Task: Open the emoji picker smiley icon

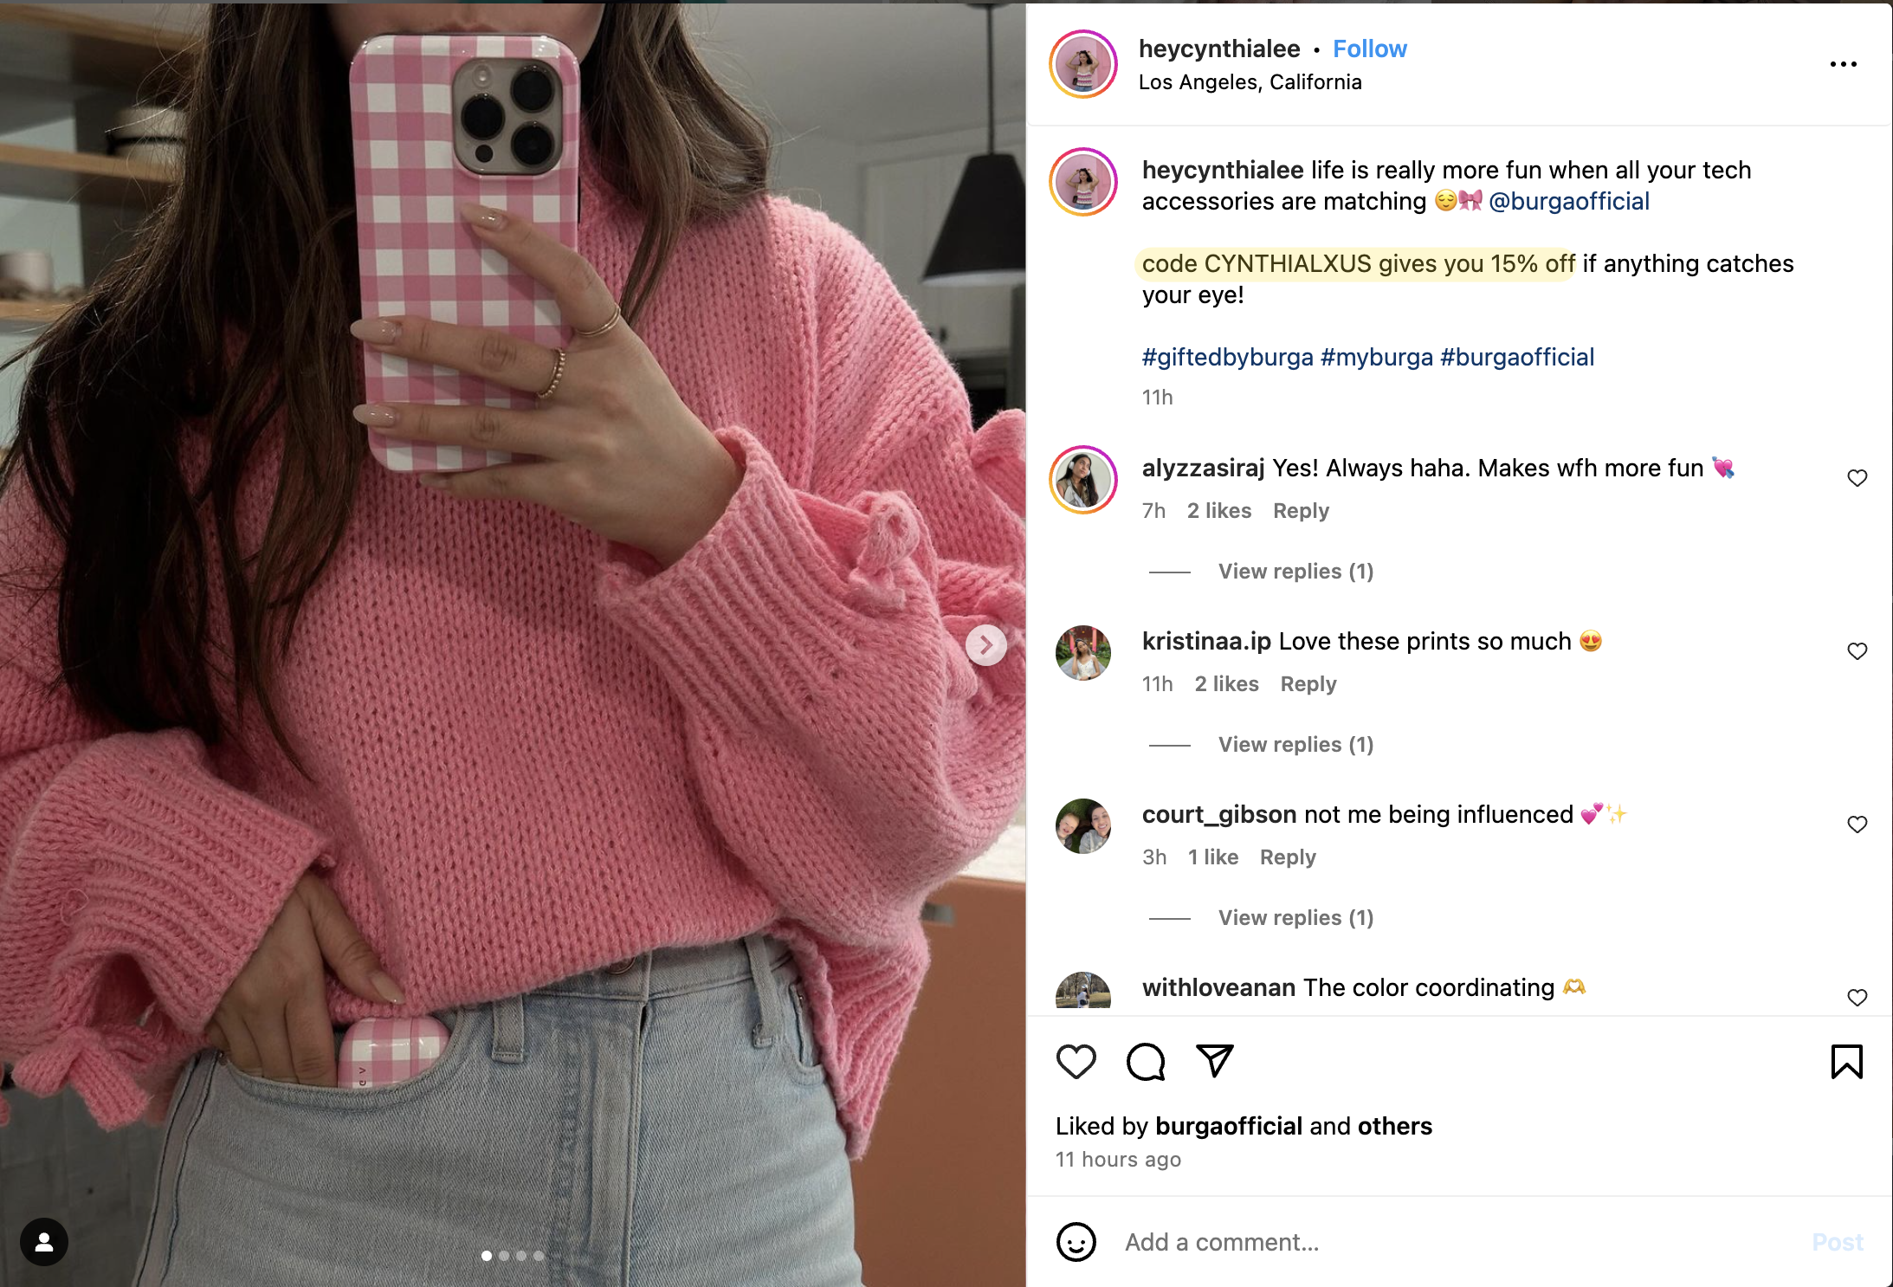Action: pyautogui.click(x=1076, y=1242)
